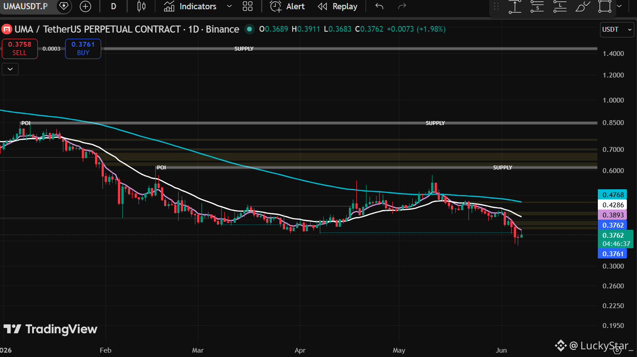Open indicator templates grid icon

[248, 6]
